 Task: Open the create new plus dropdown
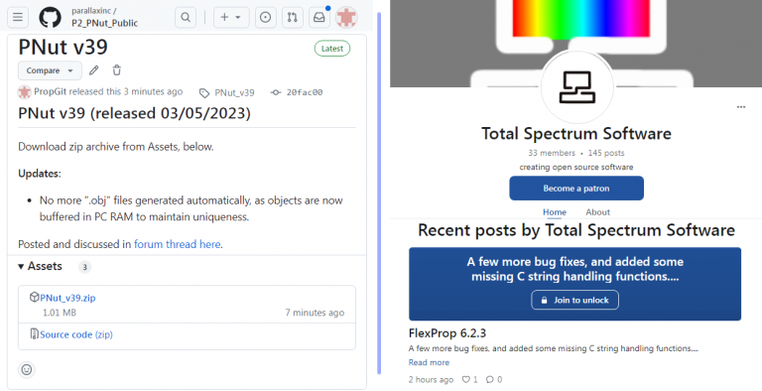(231, 18)
